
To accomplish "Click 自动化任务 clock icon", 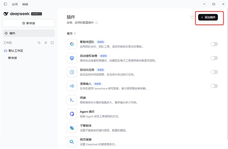I will [x=72, y=72].
